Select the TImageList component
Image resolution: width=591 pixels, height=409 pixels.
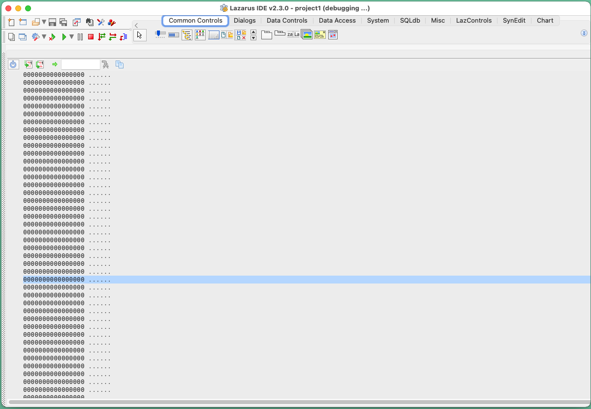307,35
